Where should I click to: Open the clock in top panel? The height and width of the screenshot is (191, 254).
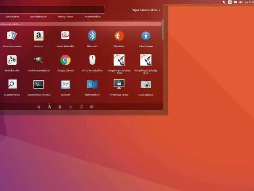pos(249,2)
